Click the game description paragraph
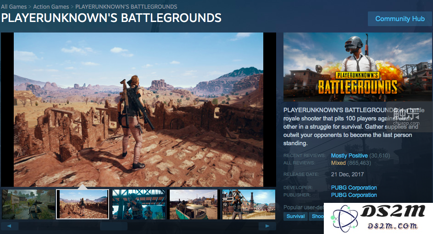The height and width of the screenshot is (234, 433). 354,126
